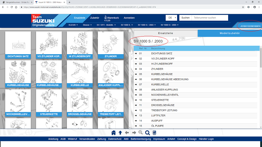262x147 pixels.
Task: Open the ANLASSER KUPPL... thumbnail
Action: 111,74
